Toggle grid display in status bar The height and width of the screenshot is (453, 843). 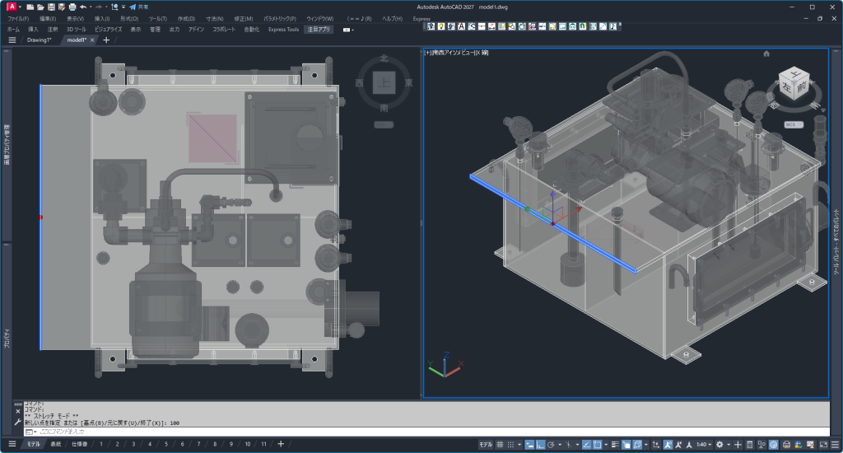[499, 445]
